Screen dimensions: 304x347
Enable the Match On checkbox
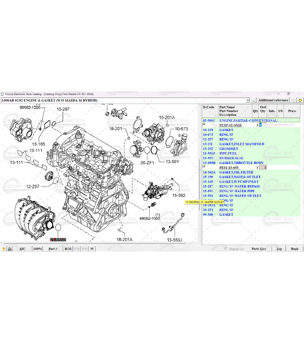tap(226, 249)
